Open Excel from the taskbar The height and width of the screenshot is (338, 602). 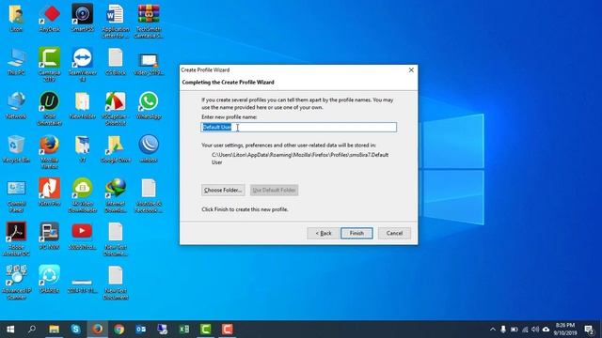[x=184, y=330]
